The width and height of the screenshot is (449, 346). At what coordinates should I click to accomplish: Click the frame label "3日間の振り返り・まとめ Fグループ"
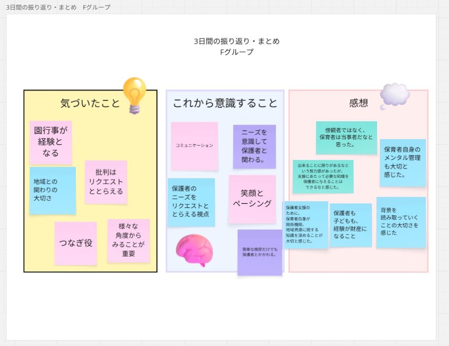pos(58,7)
